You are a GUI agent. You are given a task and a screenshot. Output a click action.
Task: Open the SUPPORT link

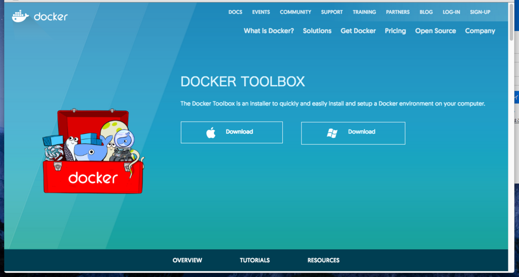point(331,12)
